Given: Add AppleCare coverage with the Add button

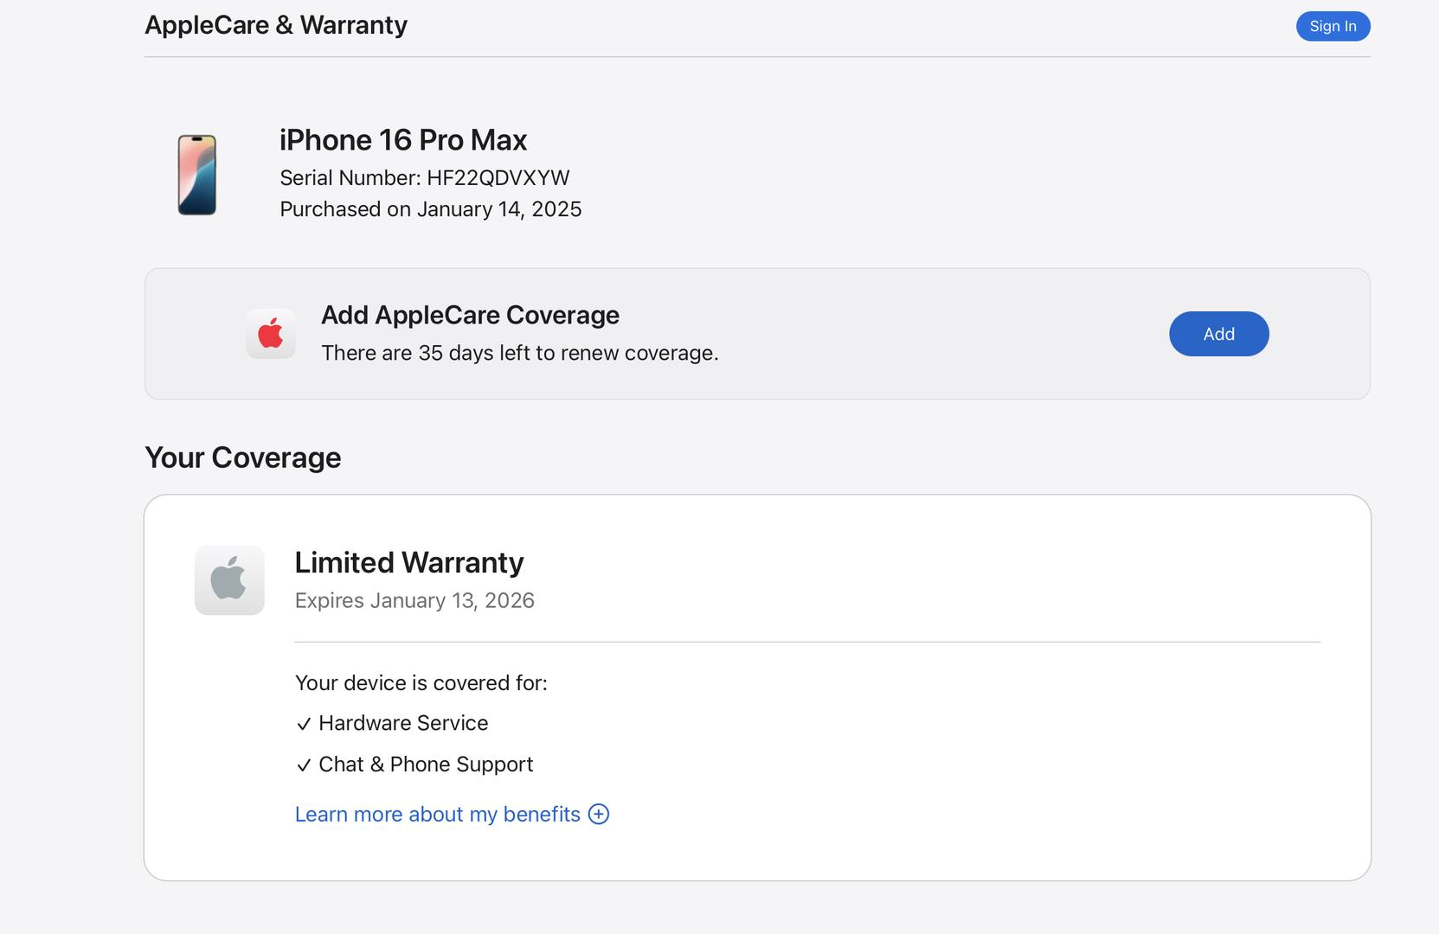Looking at the screenshot, I should tap(1218, 334).
